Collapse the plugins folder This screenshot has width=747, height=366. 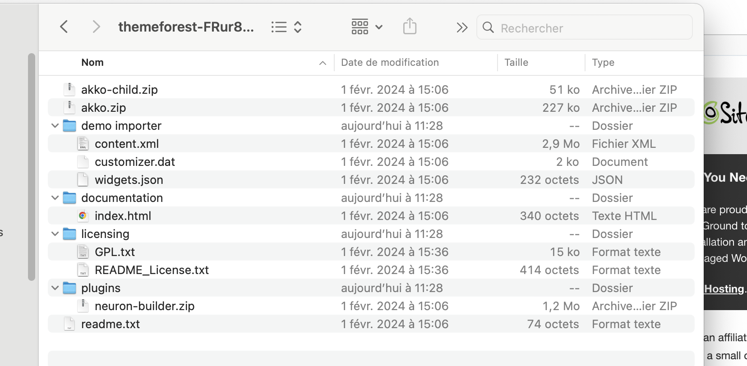pos(55,288)
